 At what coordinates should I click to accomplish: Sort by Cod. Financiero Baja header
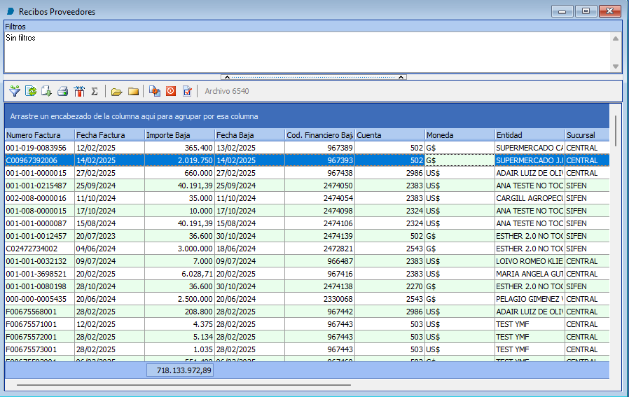coord(319,135)
